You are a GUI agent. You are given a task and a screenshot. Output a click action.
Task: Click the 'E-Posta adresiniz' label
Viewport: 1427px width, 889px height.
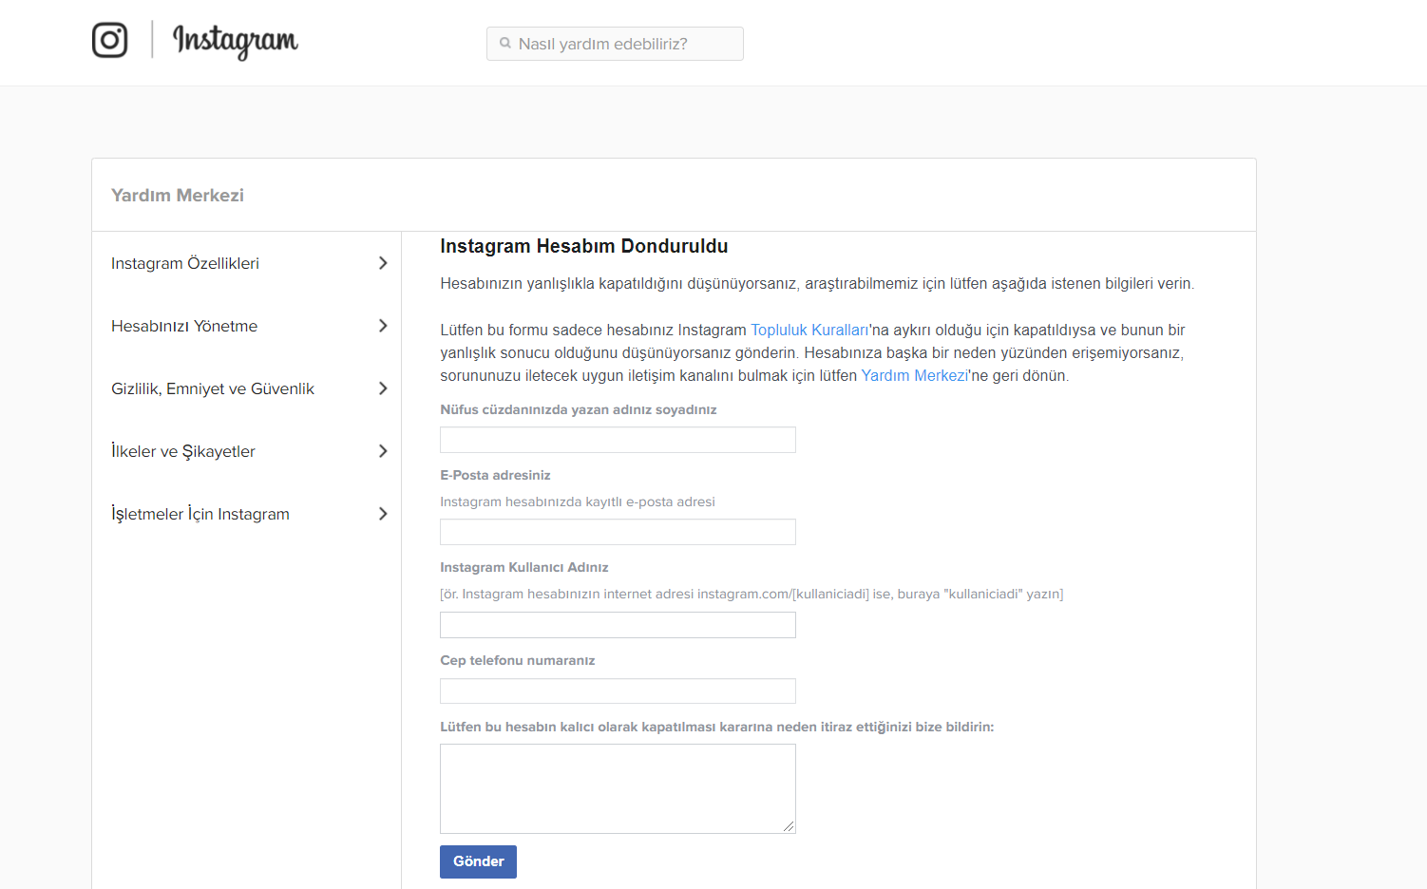[495, 475]
